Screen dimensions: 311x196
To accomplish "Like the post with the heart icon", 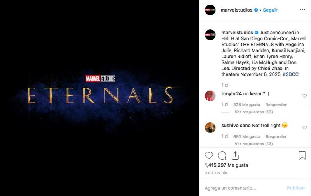I will [x=209, y=155].
